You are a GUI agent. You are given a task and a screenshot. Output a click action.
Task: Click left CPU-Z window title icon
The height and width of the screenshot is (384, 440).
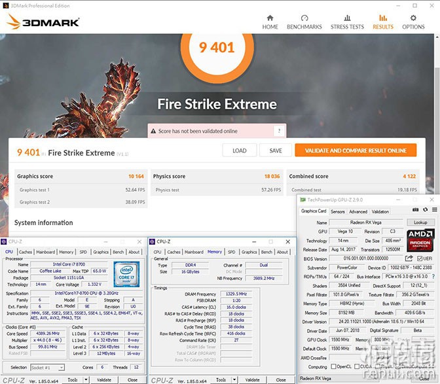(4, 241)
